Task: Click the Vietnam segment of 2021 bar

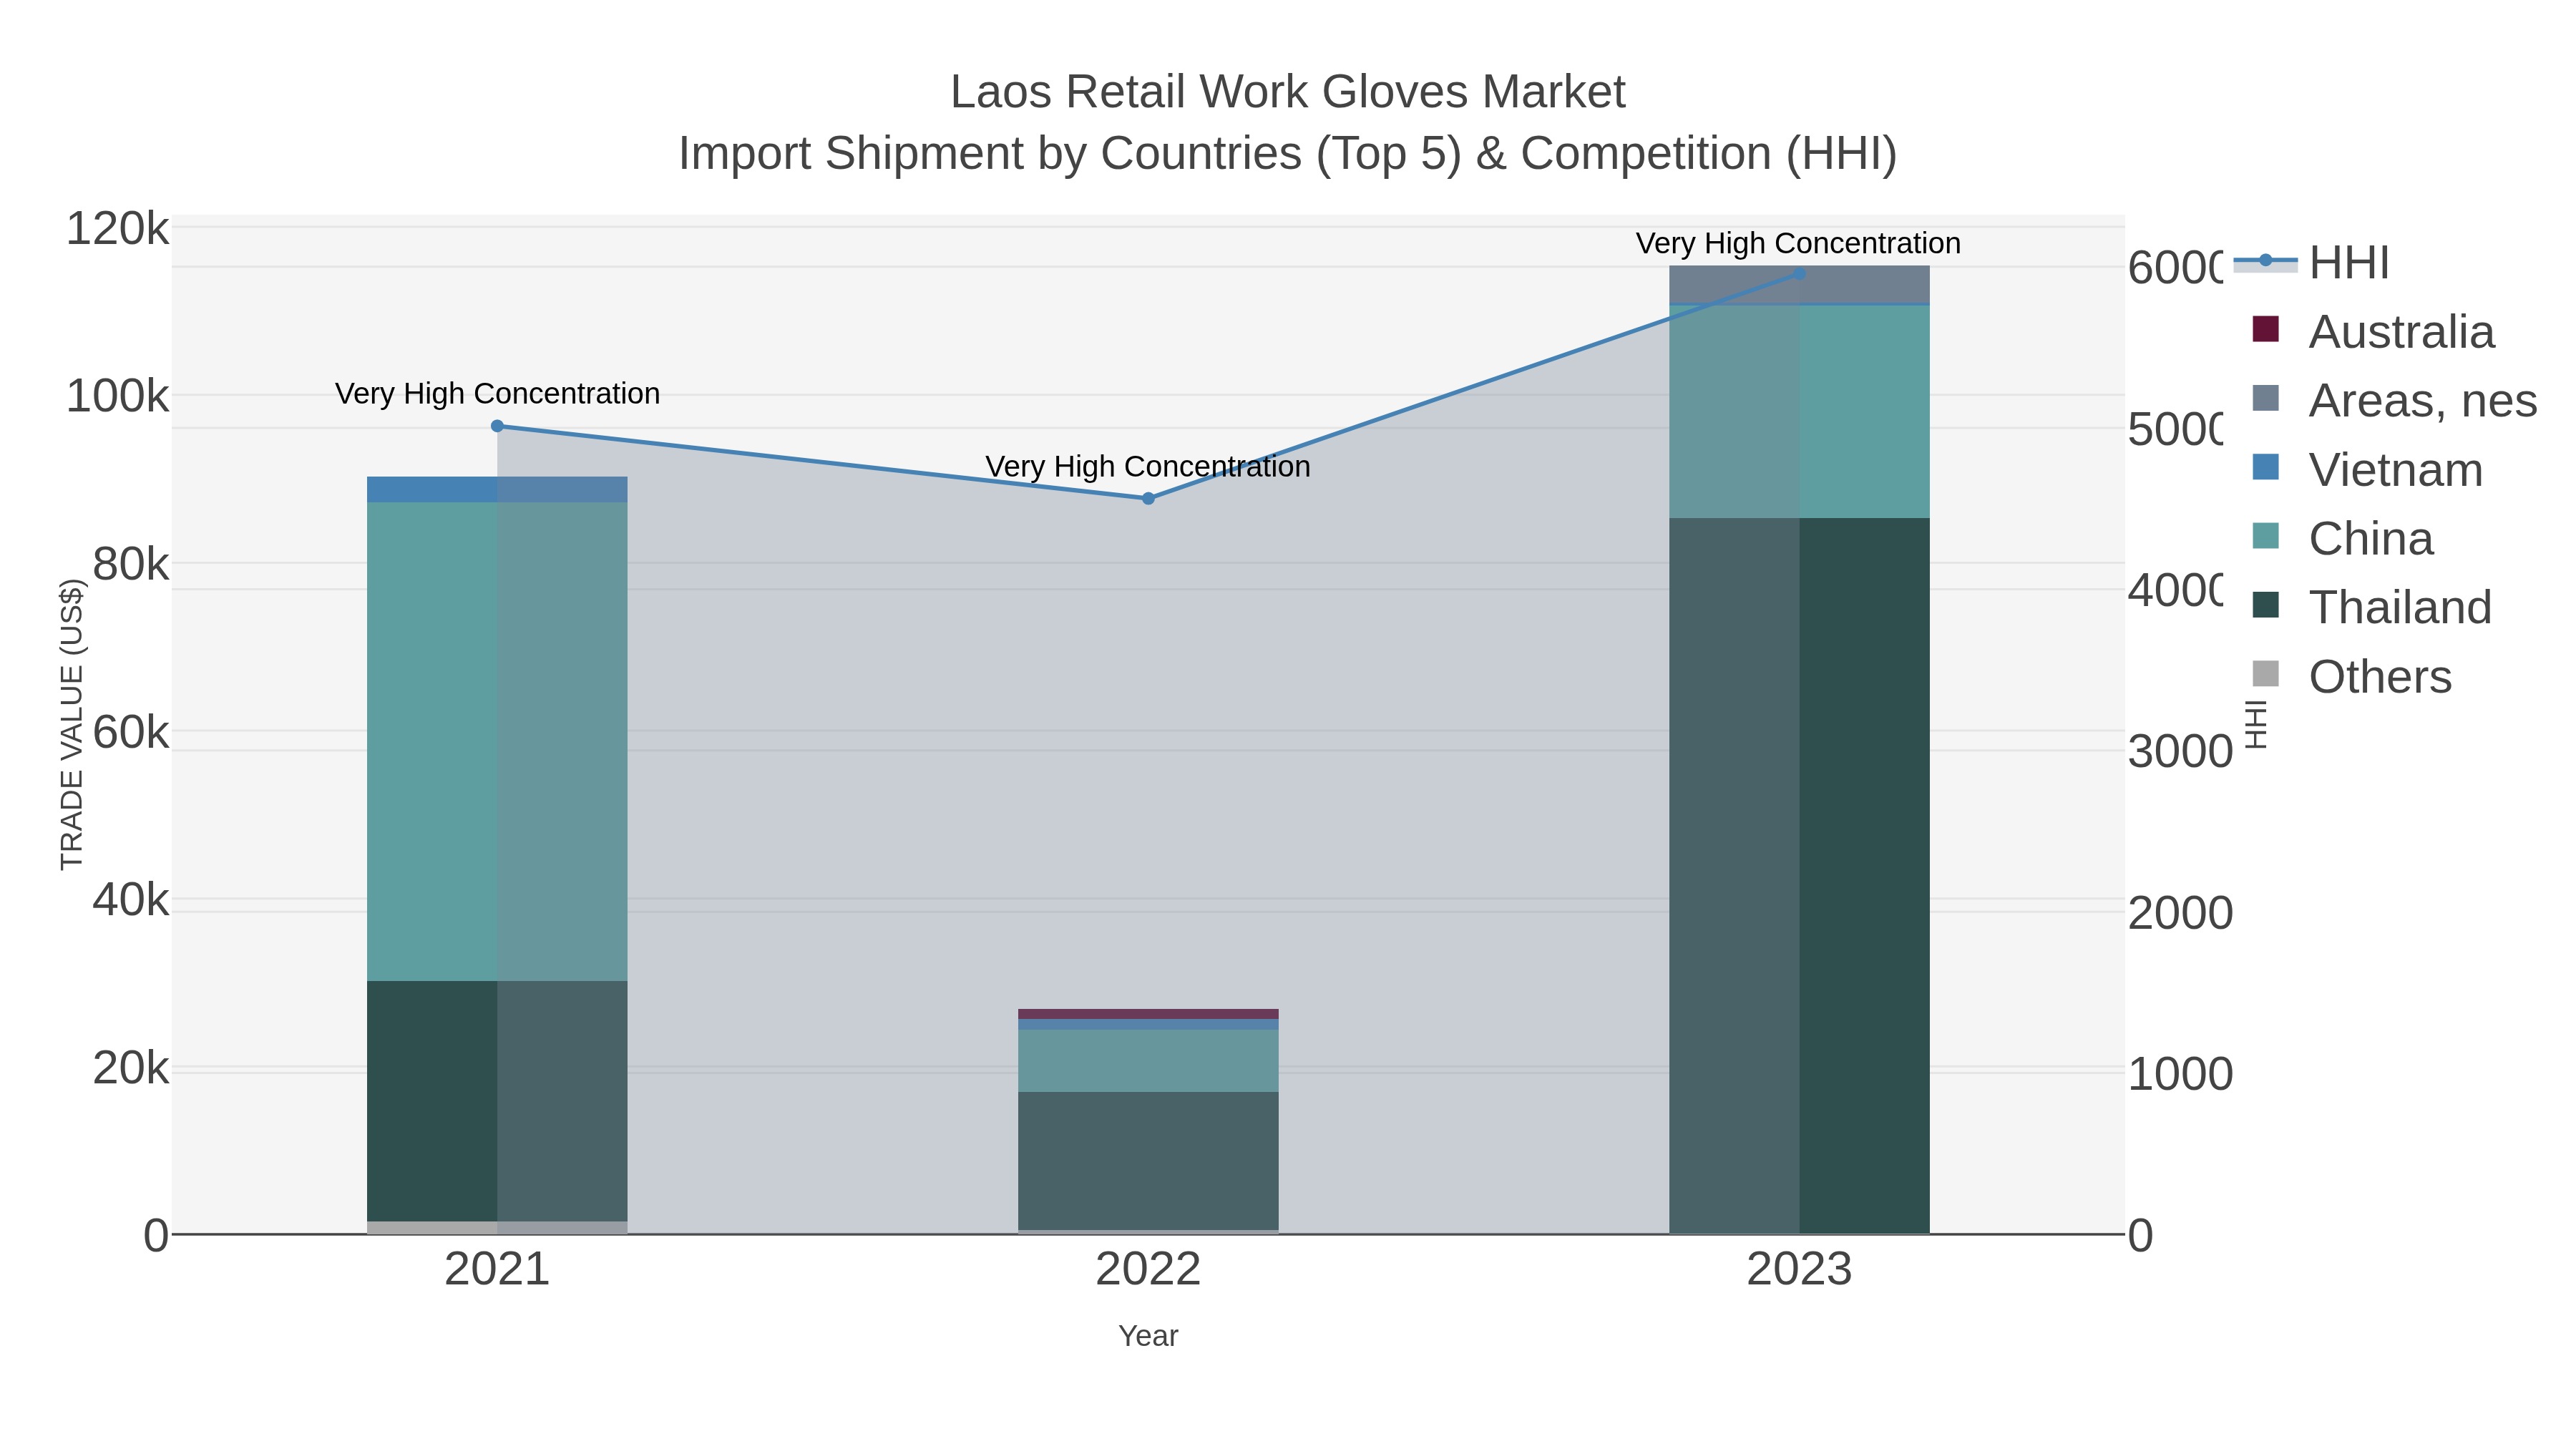Action: tap(497, 490)
